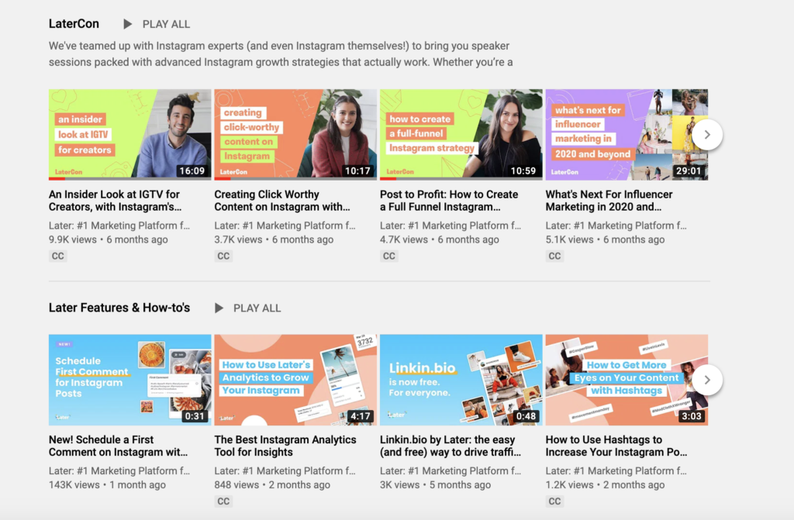Open the 'Linkin.bio is now free' thumbnail
Viewport: 794px width, 520px height.
[461, 380]
